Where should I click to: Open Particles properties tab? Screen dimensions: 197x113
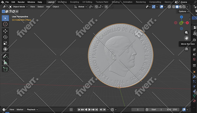tap(194, 81)
